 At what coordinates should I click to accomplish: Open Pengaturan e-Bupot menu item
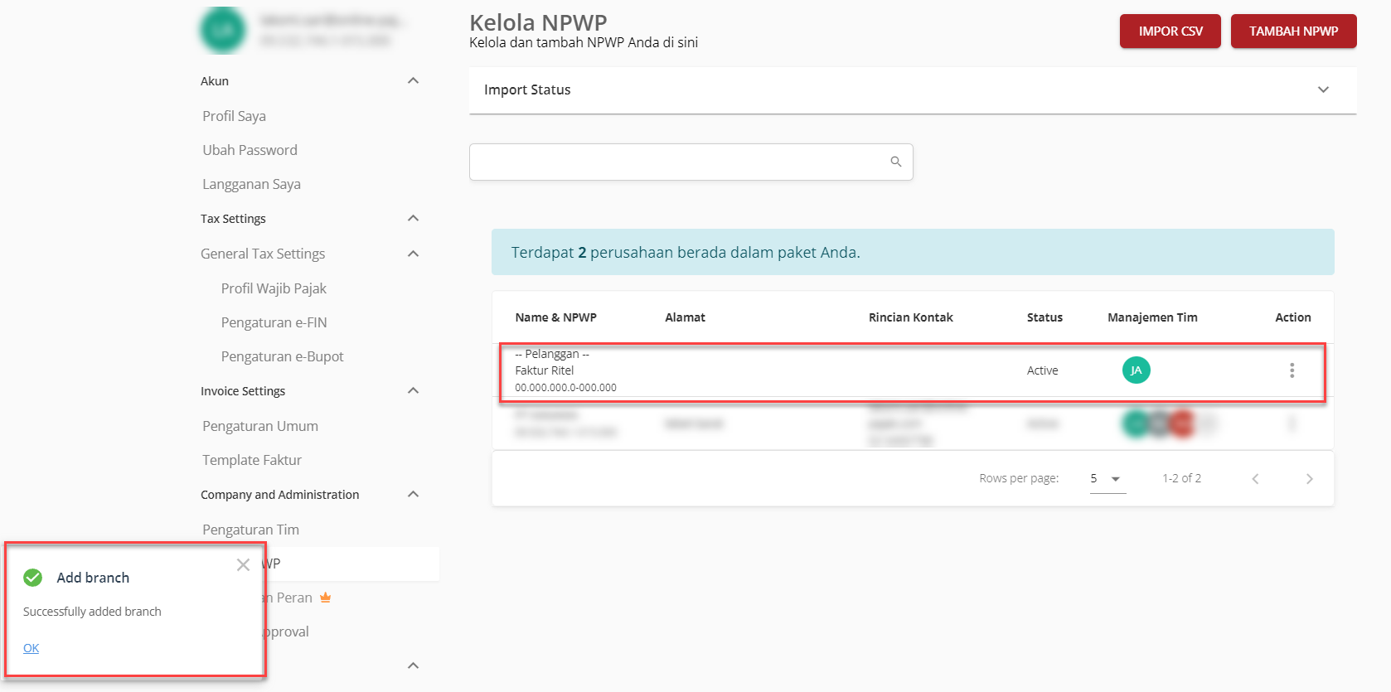click(282, 356)
